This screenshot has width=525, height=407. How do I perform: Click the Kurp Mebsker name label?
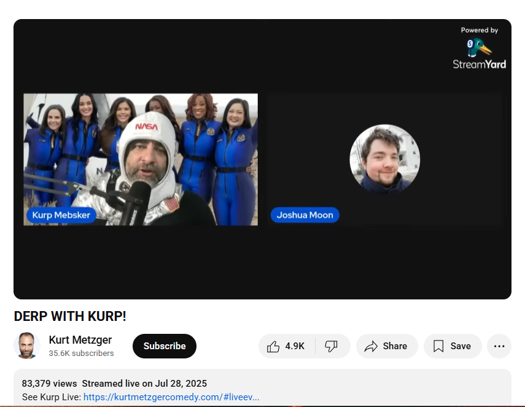[x=61, y=215]
